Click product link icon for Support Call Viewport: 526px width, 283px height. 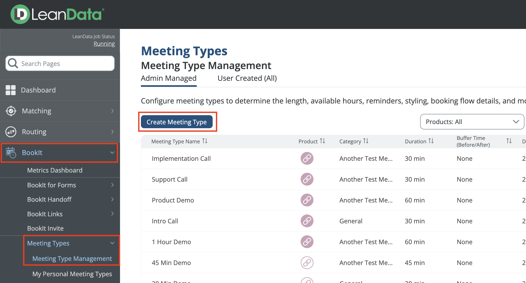[307, 179]
